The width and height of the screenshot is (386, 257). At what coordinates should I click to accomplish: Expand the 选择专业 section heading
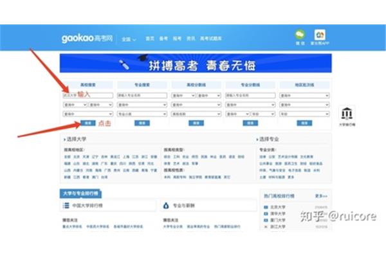[268, 139]
